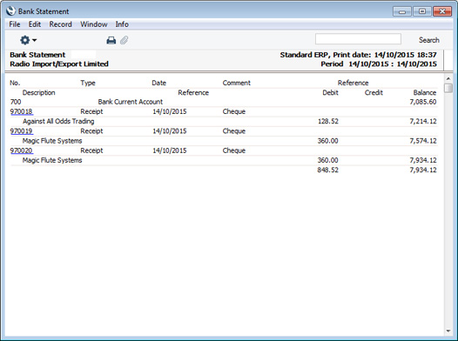Image resolution: width=458 pixels, height=341 pixels.
Task: Expand the dropdown arrow beside gear
Action: (35, 40)
